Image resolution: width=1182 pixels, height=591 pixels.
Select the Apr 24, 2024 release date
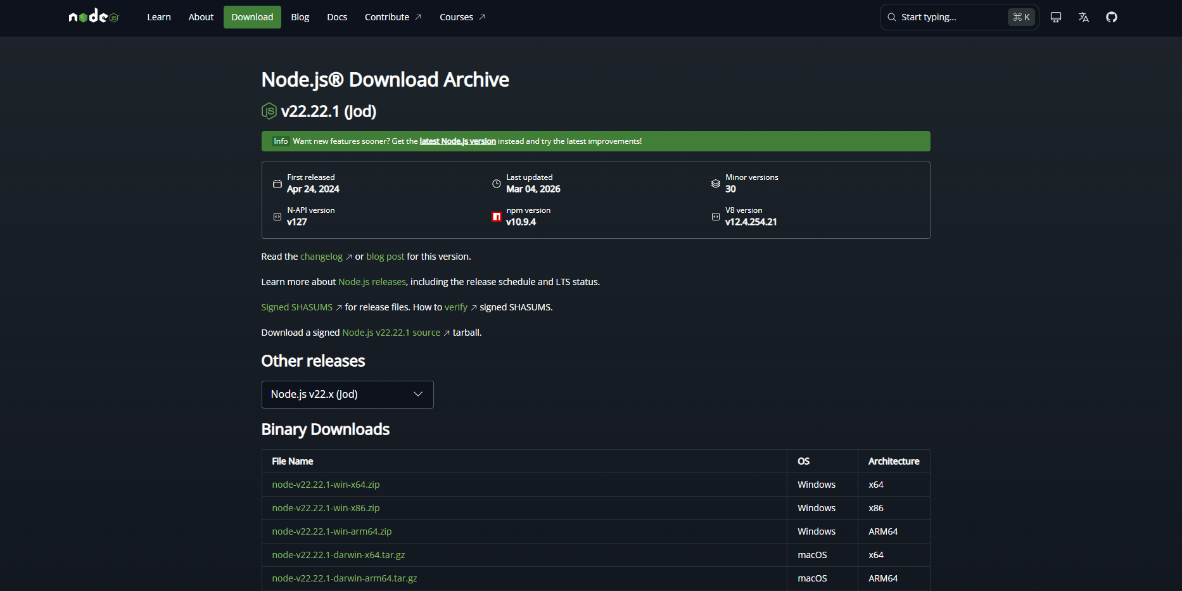pyautogui.click(x=313, y=189)
